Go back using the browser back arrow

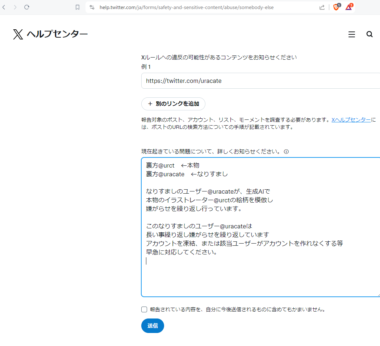(4, 7)
